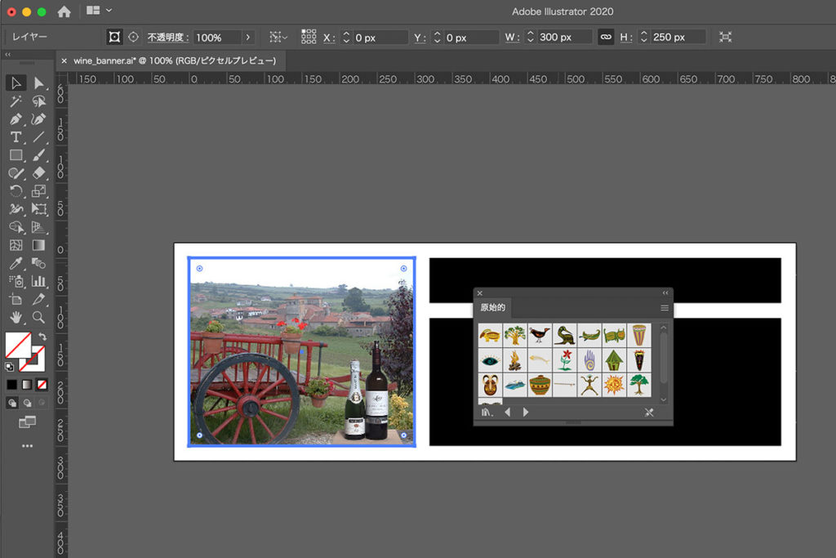
Task: Load the next symbol library
Action: pyautogui.click(x=525, y=413)
